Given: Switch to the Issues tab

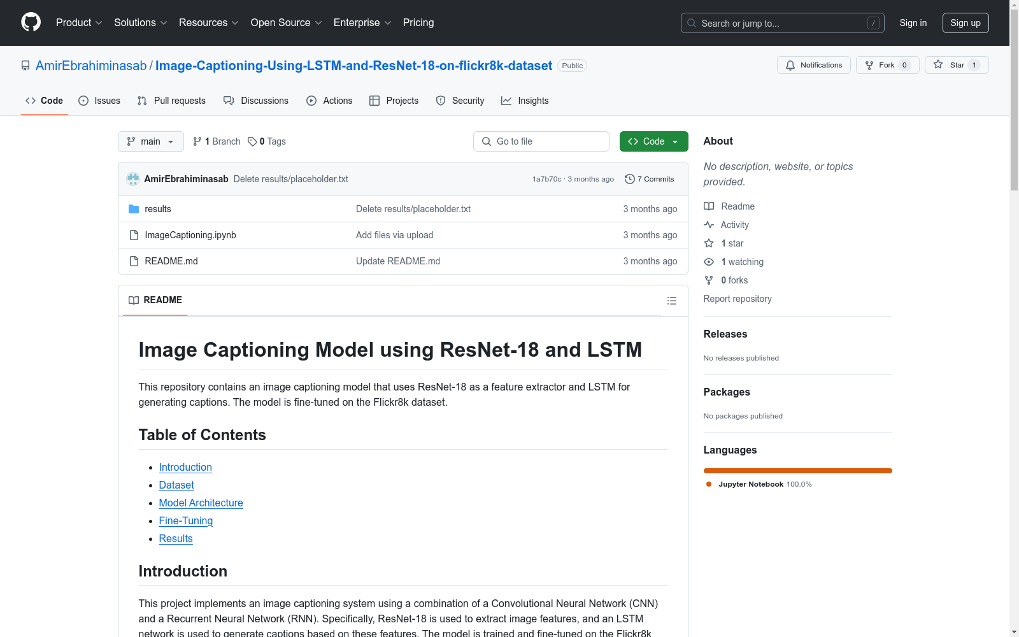Looking at the screenshot, I should [99, 101].
